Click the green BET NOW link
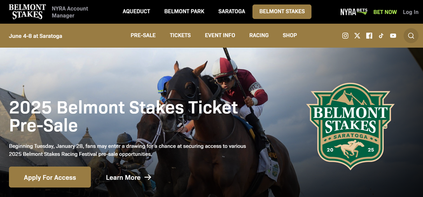Screen dimensions: 423x197 pos(385,12)
